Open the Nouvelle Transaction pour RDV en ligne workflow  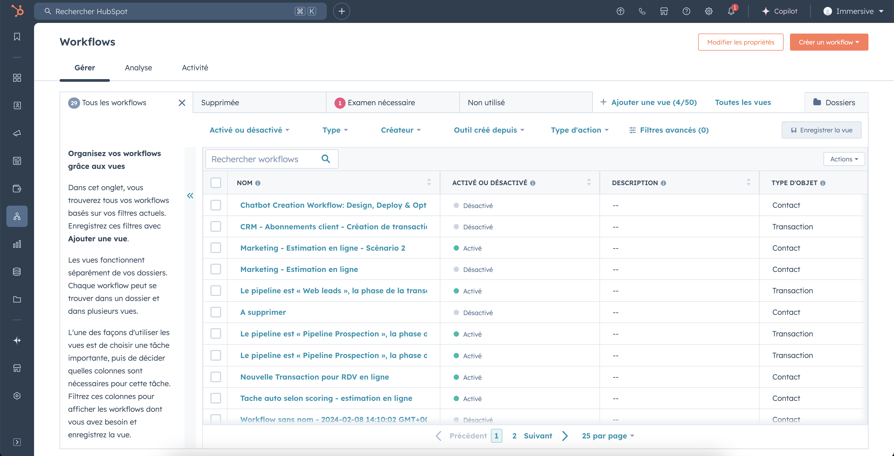314,377
